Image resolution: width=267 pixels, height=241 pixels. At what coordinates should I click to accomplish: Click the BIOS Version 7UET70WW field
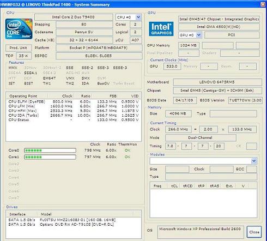[245, 100]
